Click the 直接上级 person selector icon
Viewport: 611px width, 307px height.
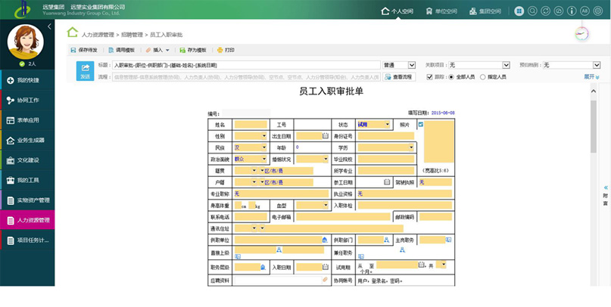pos(279,250)
